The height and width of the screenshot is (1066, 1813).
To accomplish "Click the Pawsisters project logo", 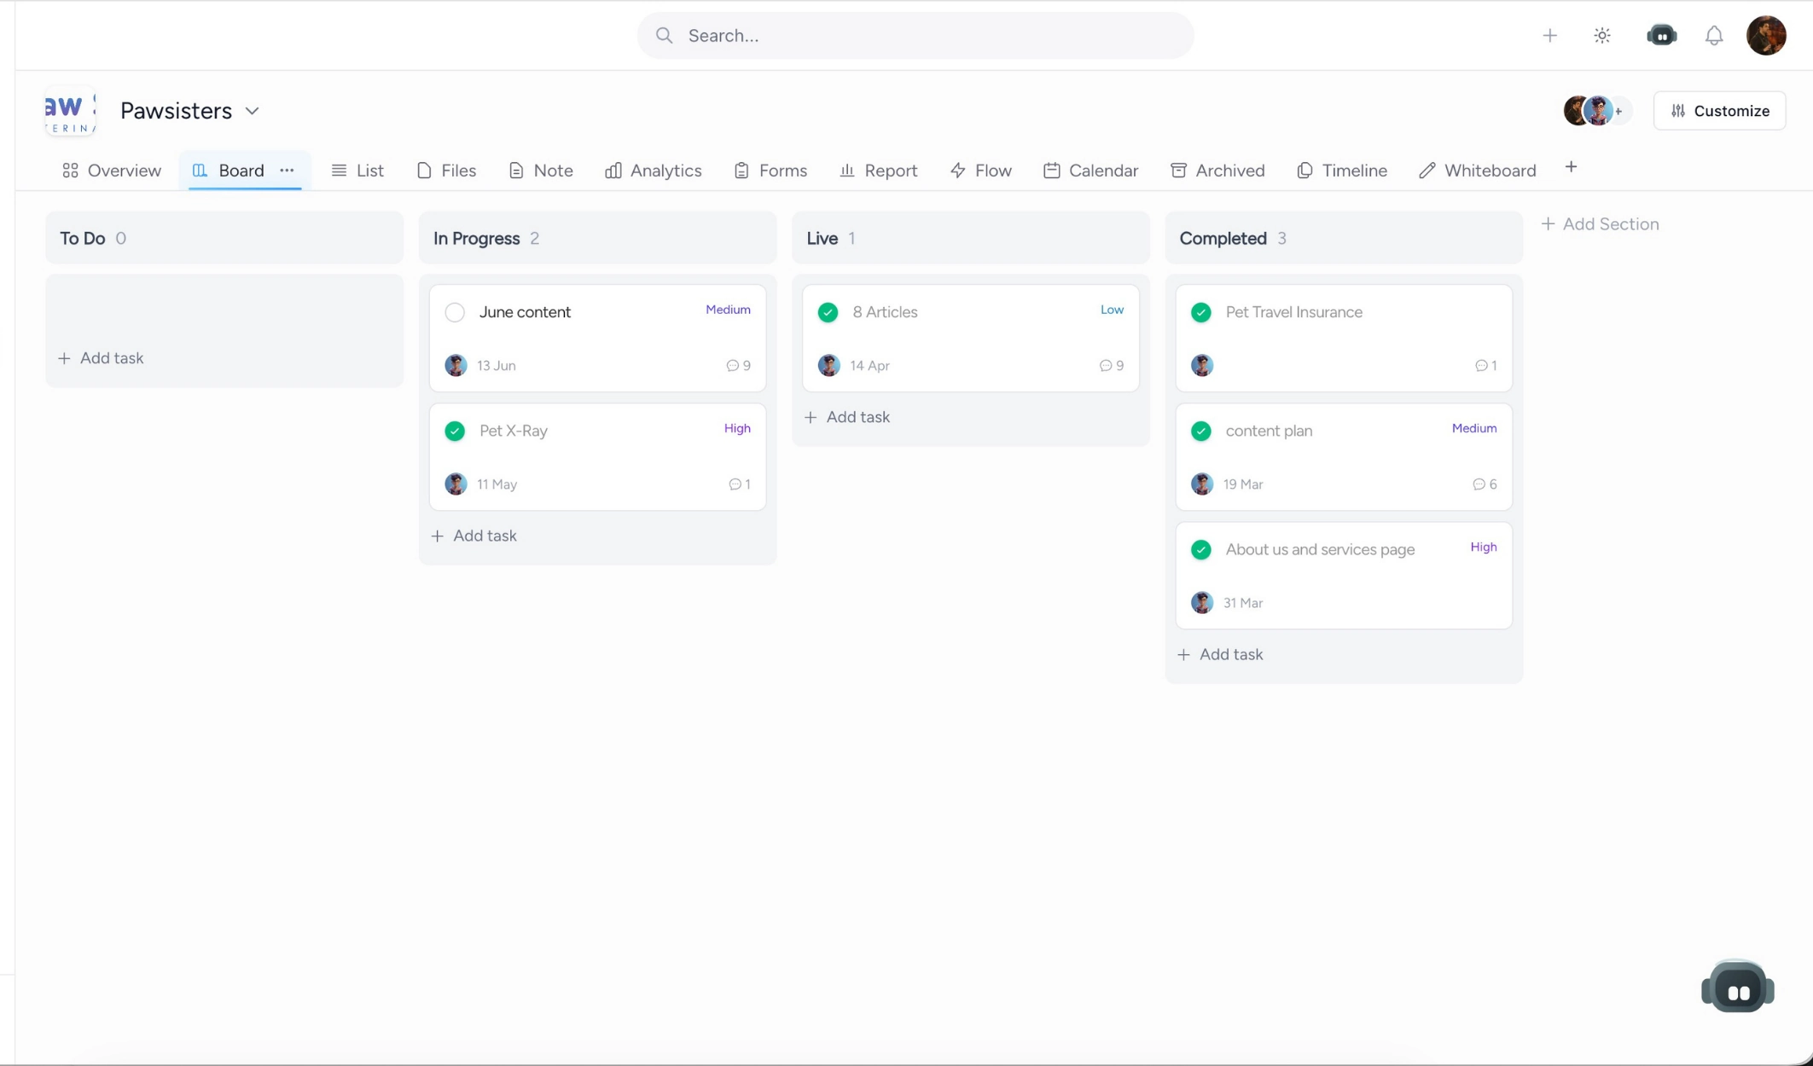I will 70,111.
